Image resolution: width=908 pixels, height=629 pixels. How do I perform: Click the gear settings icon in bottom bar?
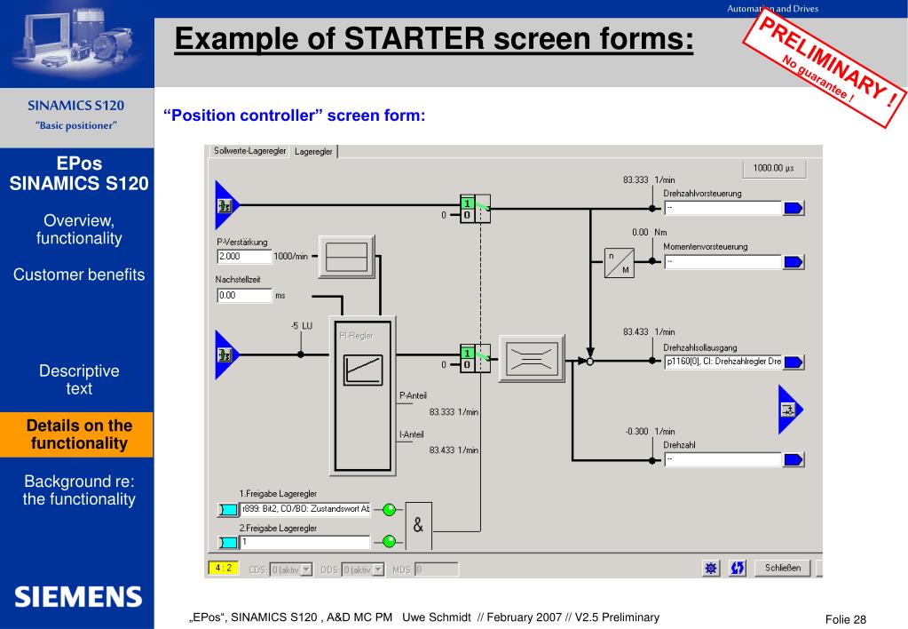click(711, 568)
